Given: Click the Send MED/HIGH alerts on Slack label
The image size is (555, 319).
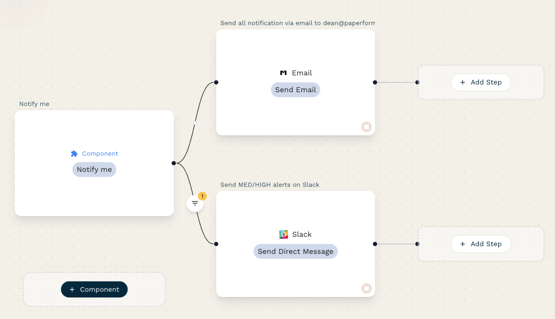Looking at the screenshot, I should point(270,184).
